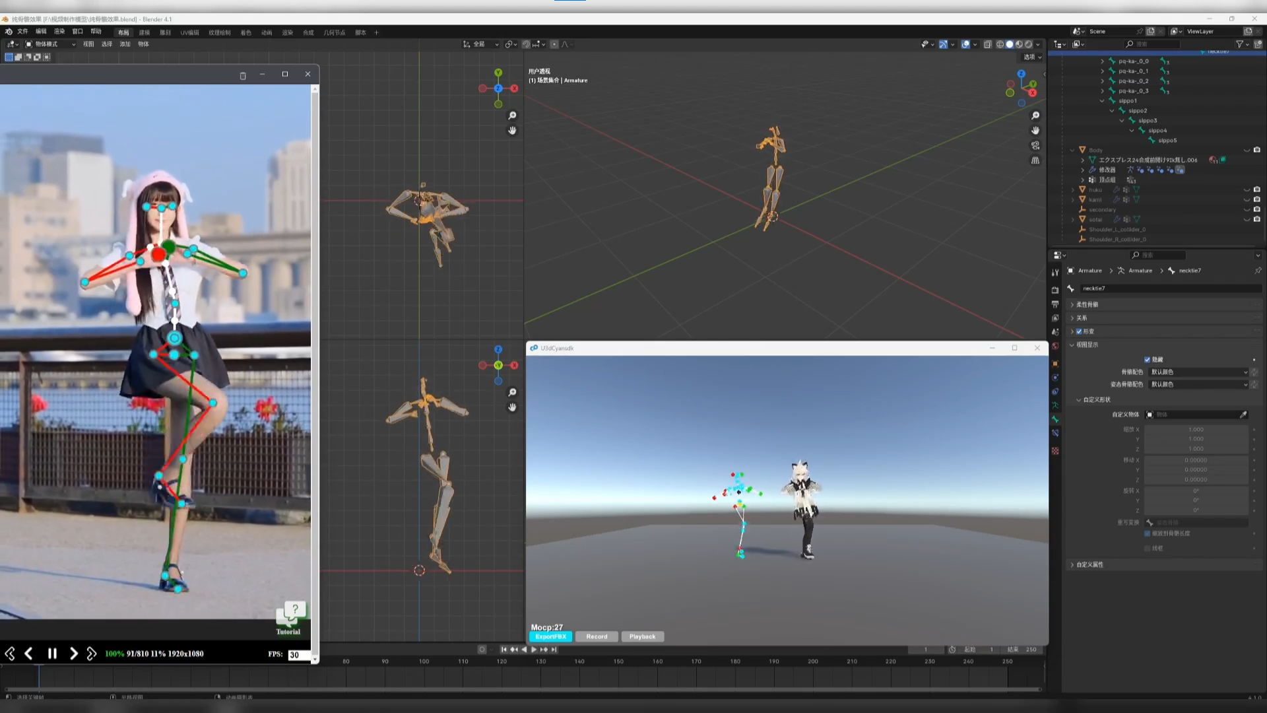Uncheck the 隐藏 (Hide) checkbox

[x=1147, y=360]
